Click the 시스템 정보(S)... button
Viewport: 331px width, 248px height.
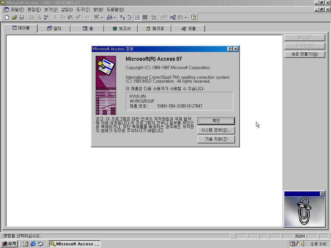click(x=216, y=130)
